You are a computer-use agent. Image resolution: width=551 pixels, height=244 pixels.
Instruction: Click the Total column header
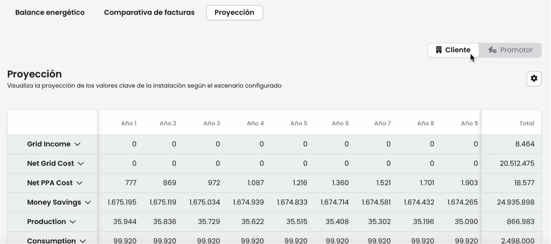(527, 123)
